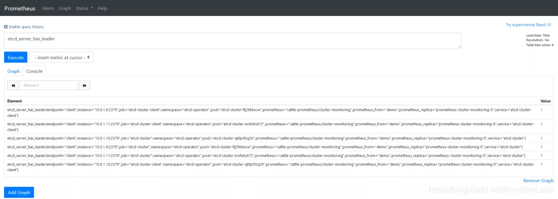558x199 pixels.
Task: Click the Remove Graph link
Action: [x=538, y=180]
